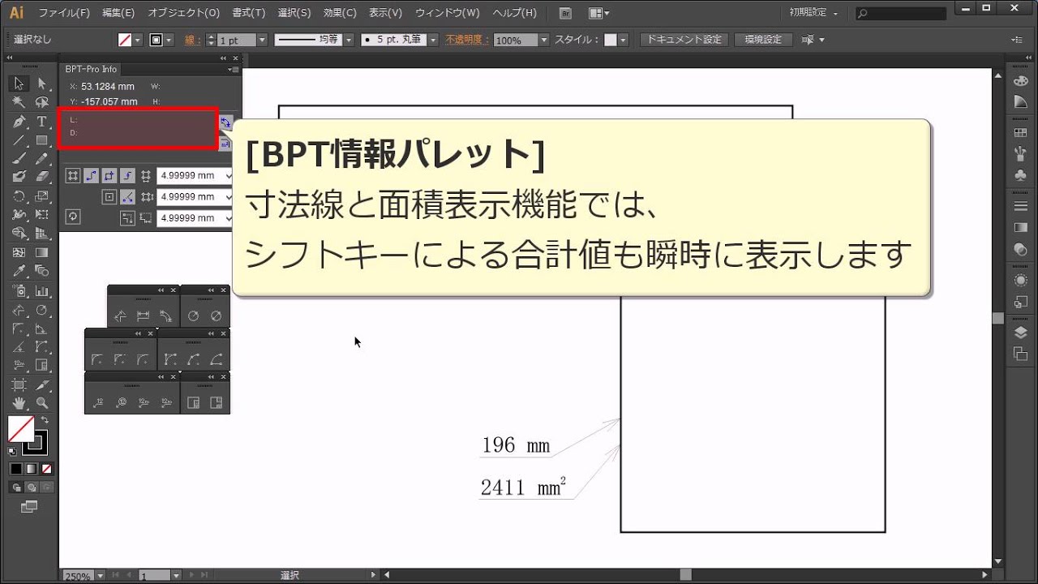Swap fill and stroke colors in the toolbar
This screenshot has width=1038, height=584.
pos(45,419)
